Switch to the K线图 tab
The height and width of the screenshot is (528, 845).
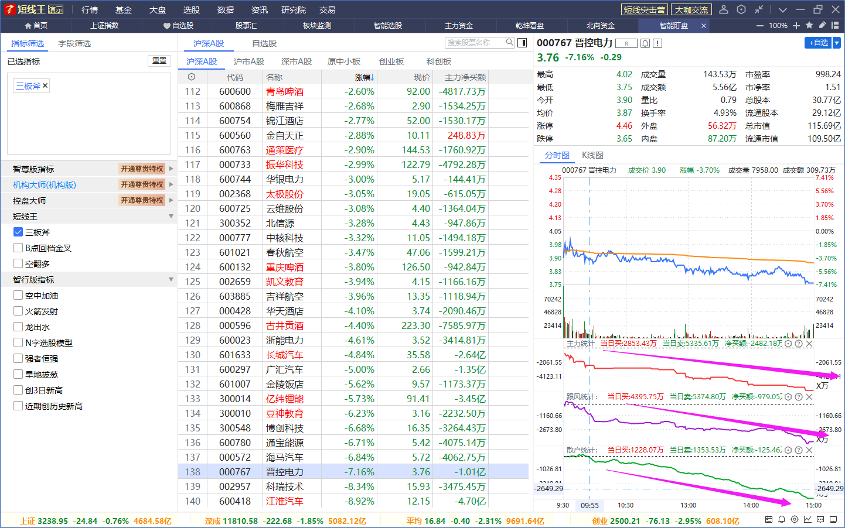click(592, 155)
